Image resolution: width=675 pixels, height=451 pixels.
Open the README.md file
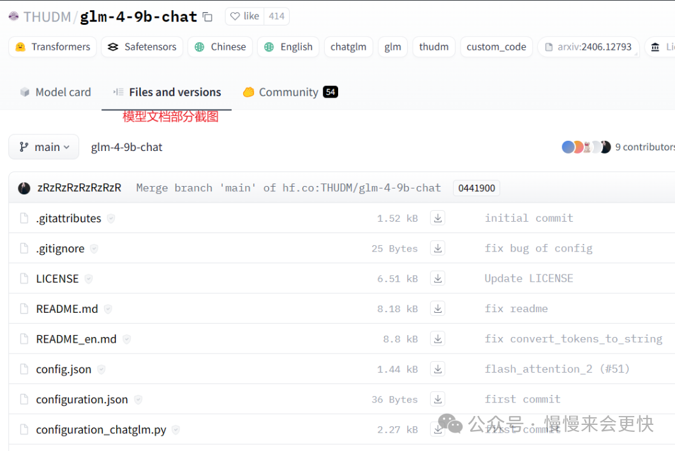67,309
